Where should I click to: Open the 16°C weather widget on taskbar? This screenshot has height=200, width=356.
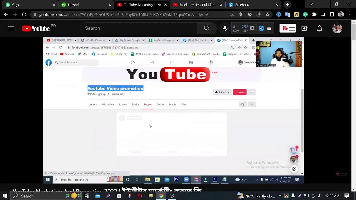pos(256,196)
